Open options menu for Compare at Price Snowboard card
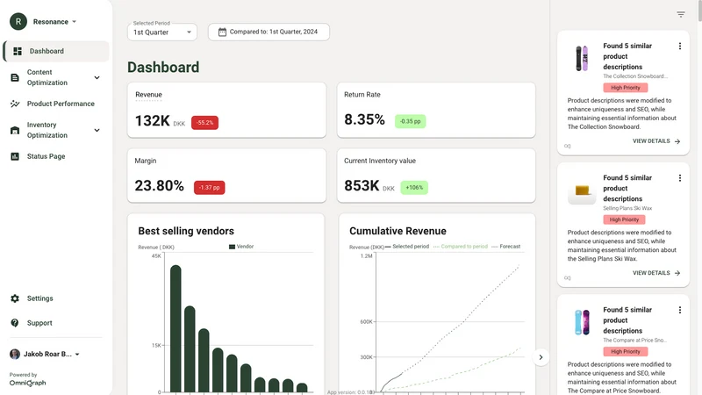 [x=679, y=310]
